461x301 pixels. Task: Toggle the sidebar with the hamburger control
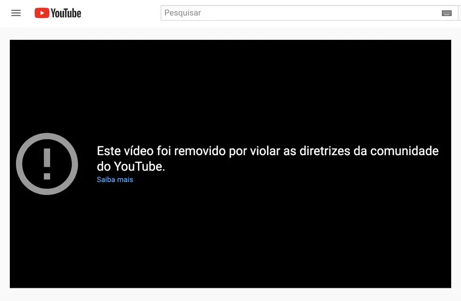pos(16,13)
